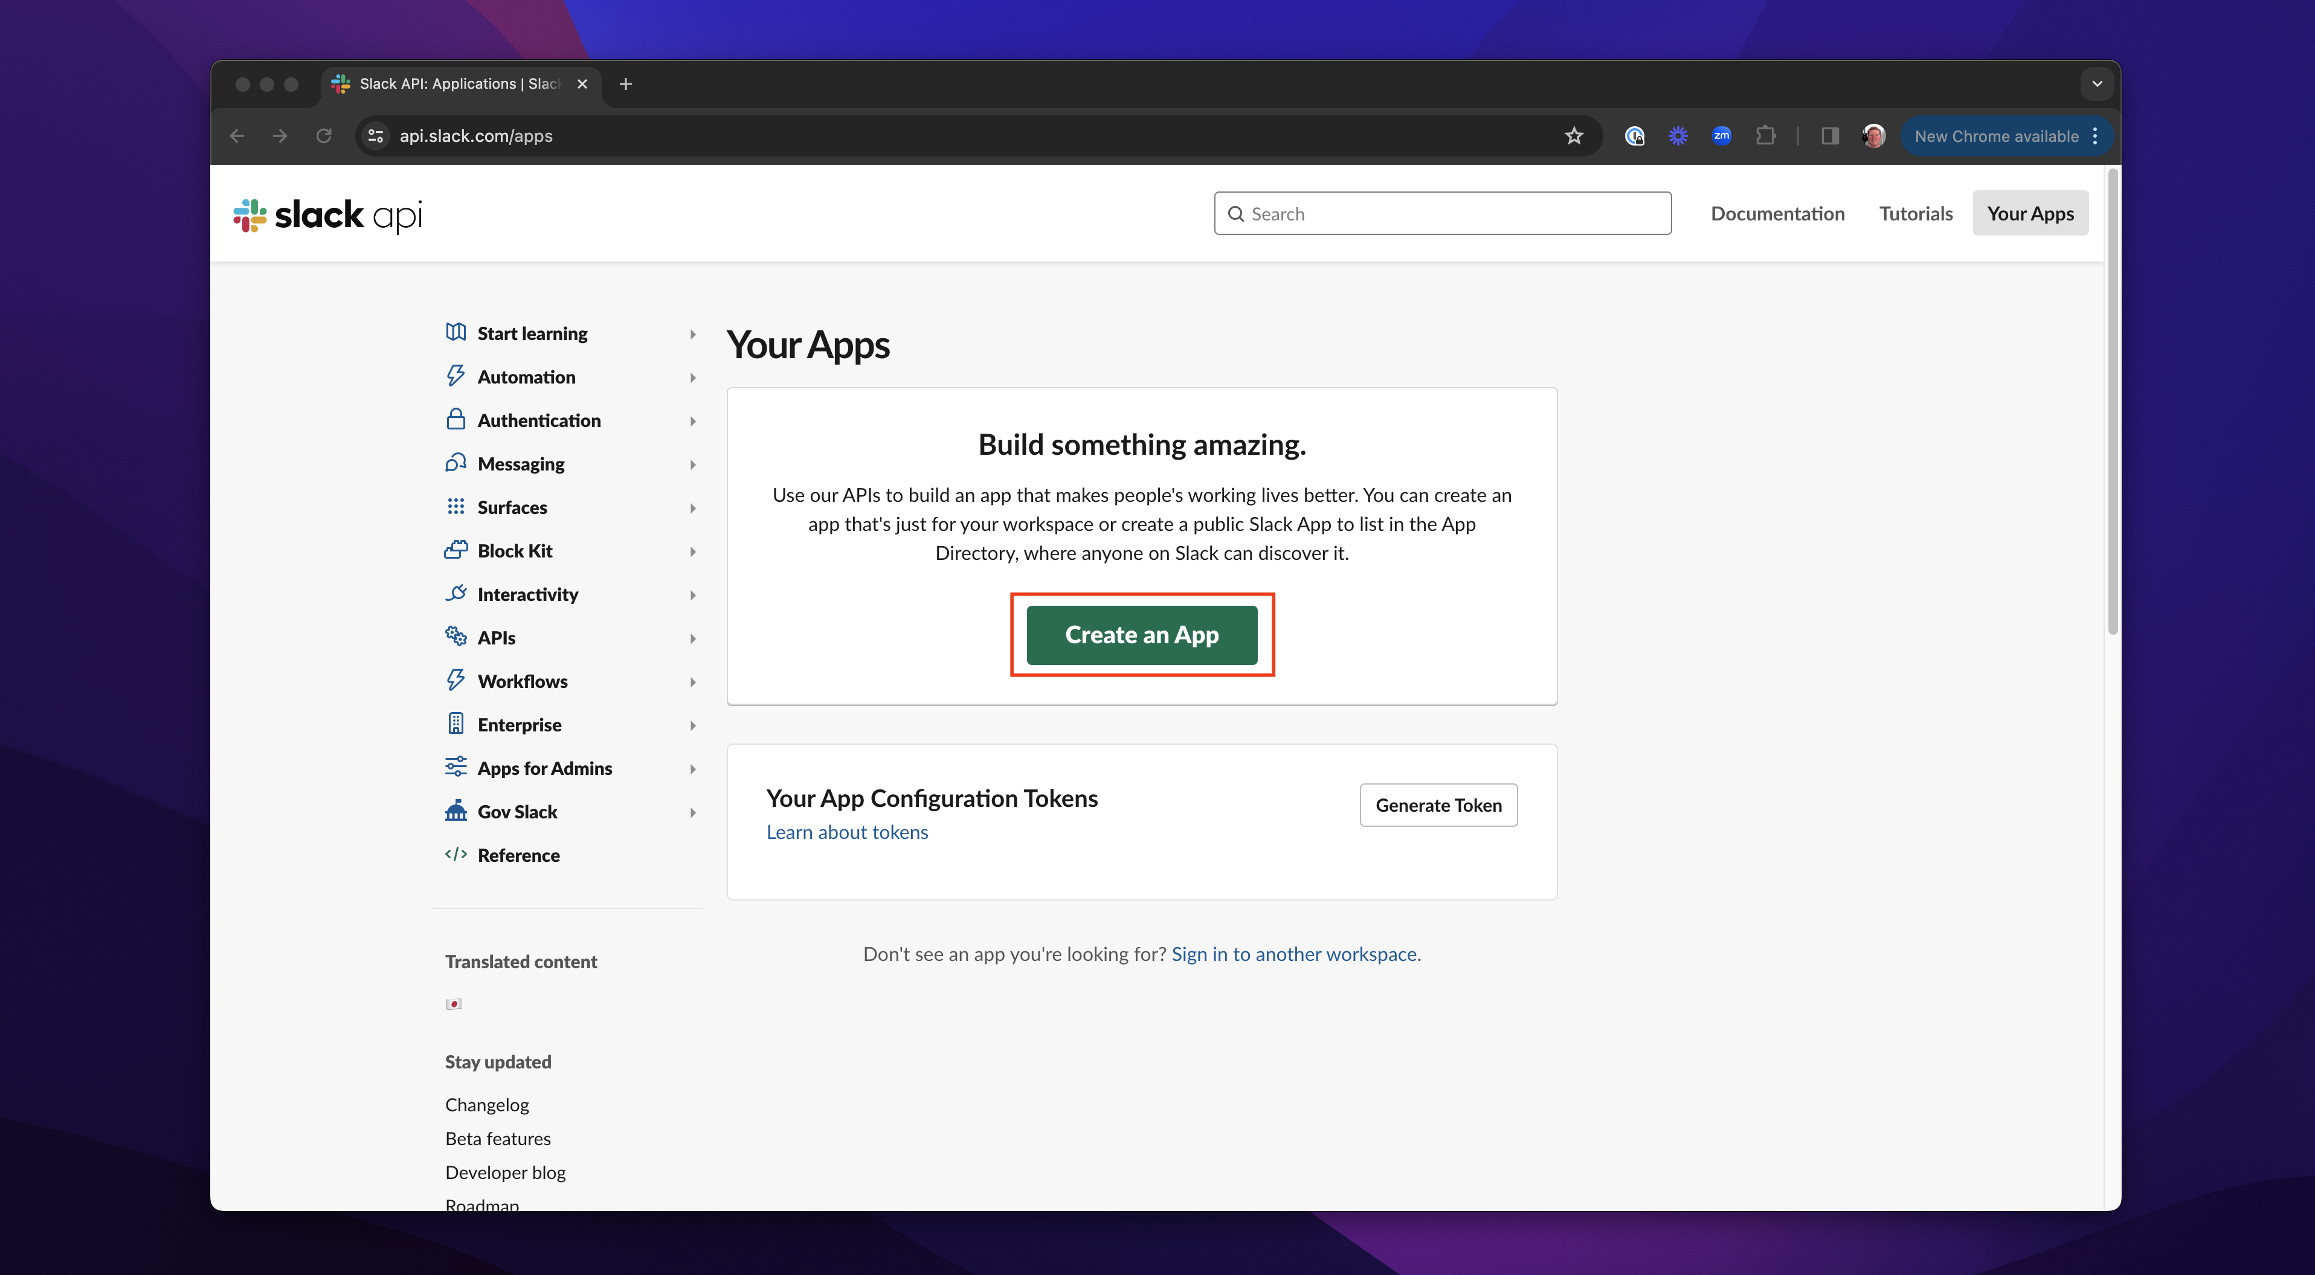Click the Messaging chat bubble icon
The width and height of the screenshot is (2315, 1275).
click(x=457, y=463)
